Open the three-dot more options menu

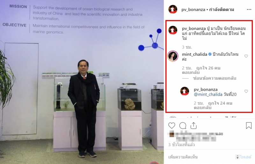(249, 10)
